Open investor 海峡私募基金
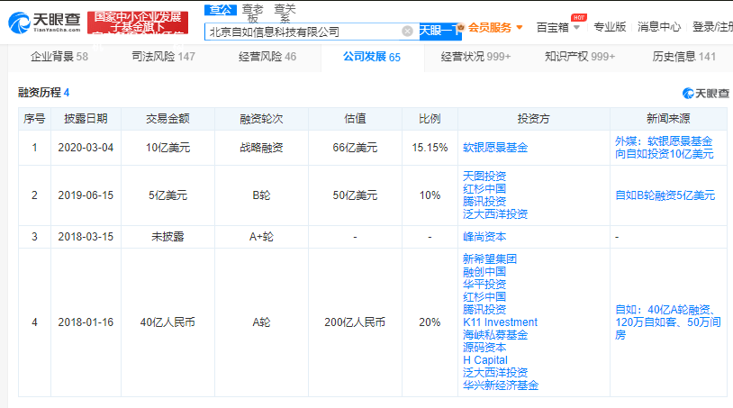Image resolution: width=733 pixels, height=408 pixels. pyautogui.click(x=495, y=335)
